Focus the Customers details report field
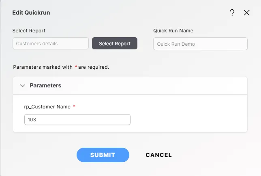Screen dimensions: 261x176 pos(51,44)
